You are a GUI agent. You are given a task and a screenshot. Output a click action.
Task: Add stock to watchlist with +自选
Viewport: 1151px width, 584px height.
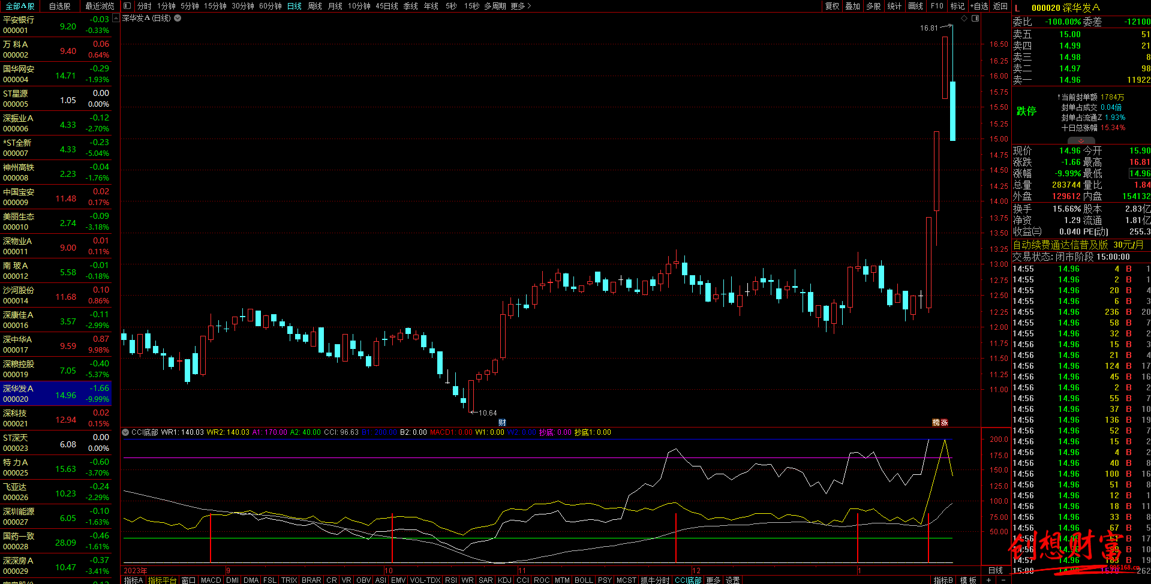(x=979, y=6)
